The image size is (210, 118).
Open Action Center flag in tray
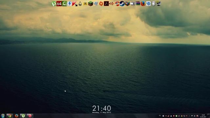tap(192, 116)
